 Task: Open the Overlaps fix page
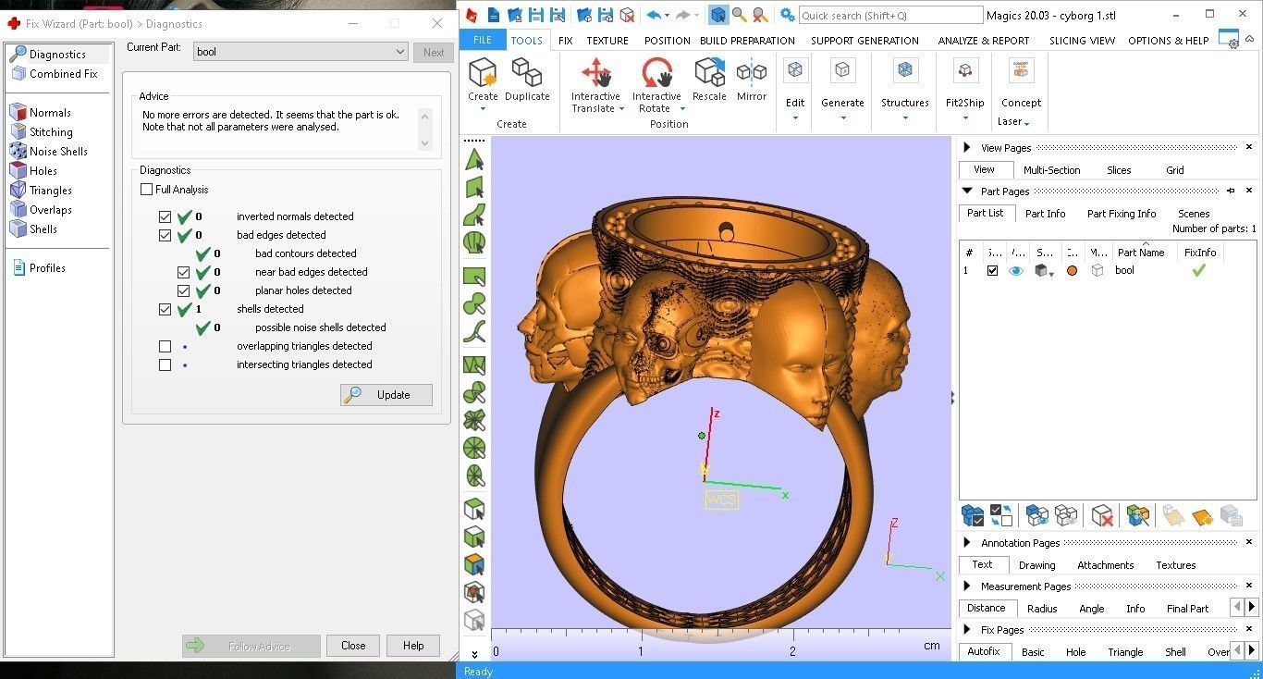coord(41,210)
